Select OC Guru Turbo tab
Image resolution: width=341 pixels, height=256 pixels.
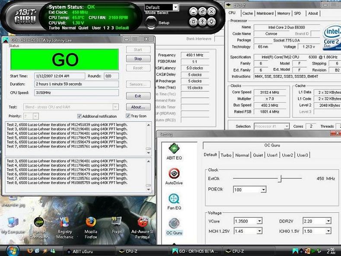(226, 155)
